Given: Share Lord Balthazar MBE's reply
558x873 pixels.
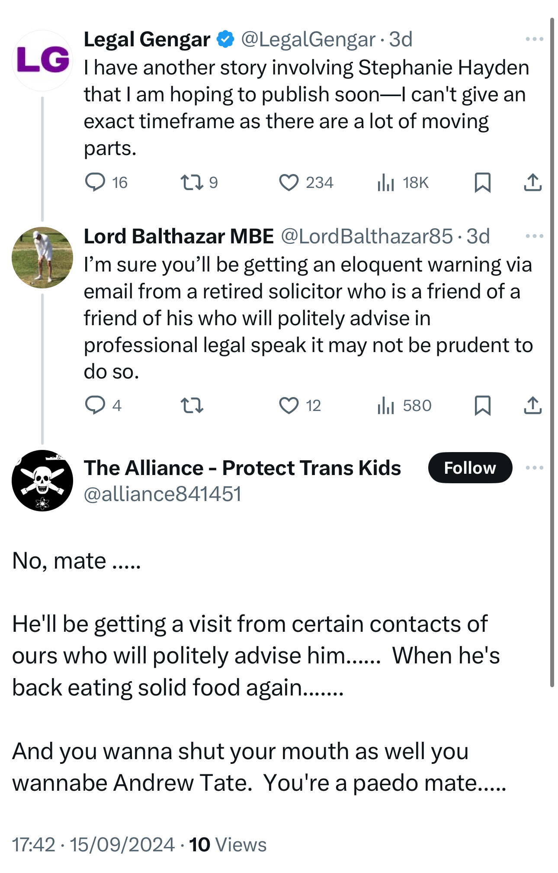Looking at the screenshot, I should (532, 405).
